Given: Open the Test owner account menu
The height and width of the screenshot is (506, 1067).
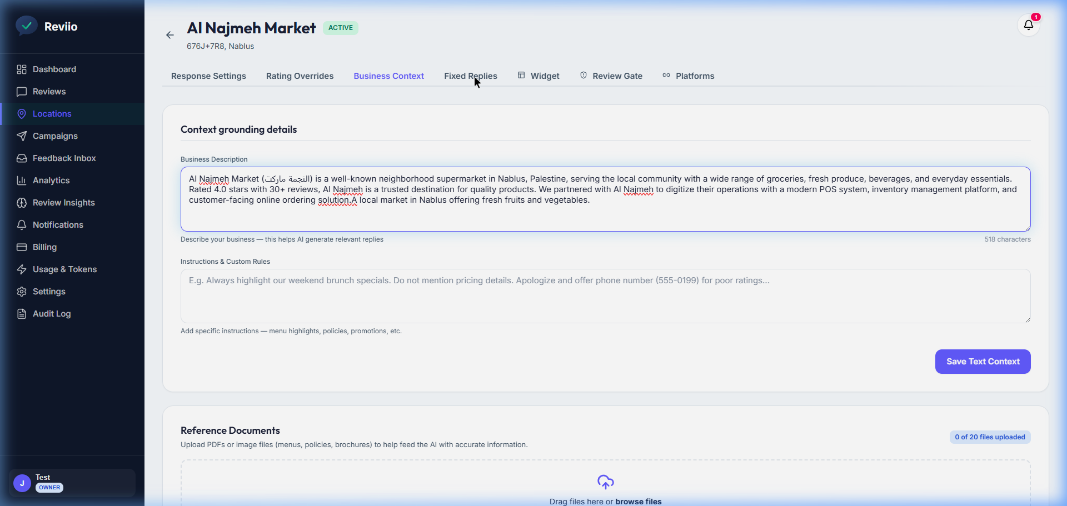Looking at the screenshot, I should coord(72,483).
